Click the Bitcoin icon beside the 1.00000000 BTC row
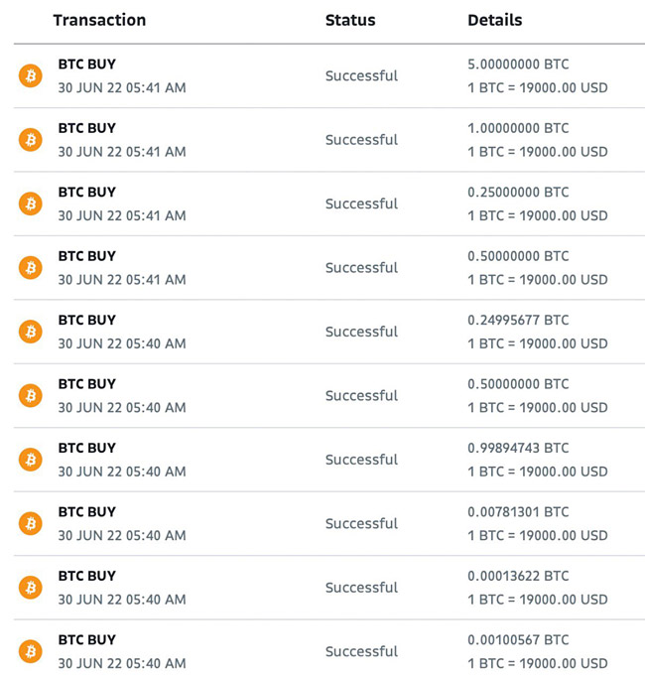Screen dimensions: 645x680 pyautogui.click(x=31, y=140)
